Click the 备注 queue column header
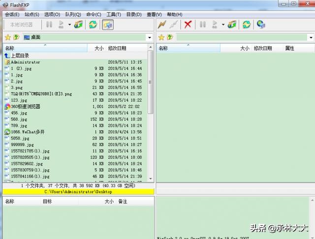The width and height of the screenshot is (315, 239). tap(135, 201)
